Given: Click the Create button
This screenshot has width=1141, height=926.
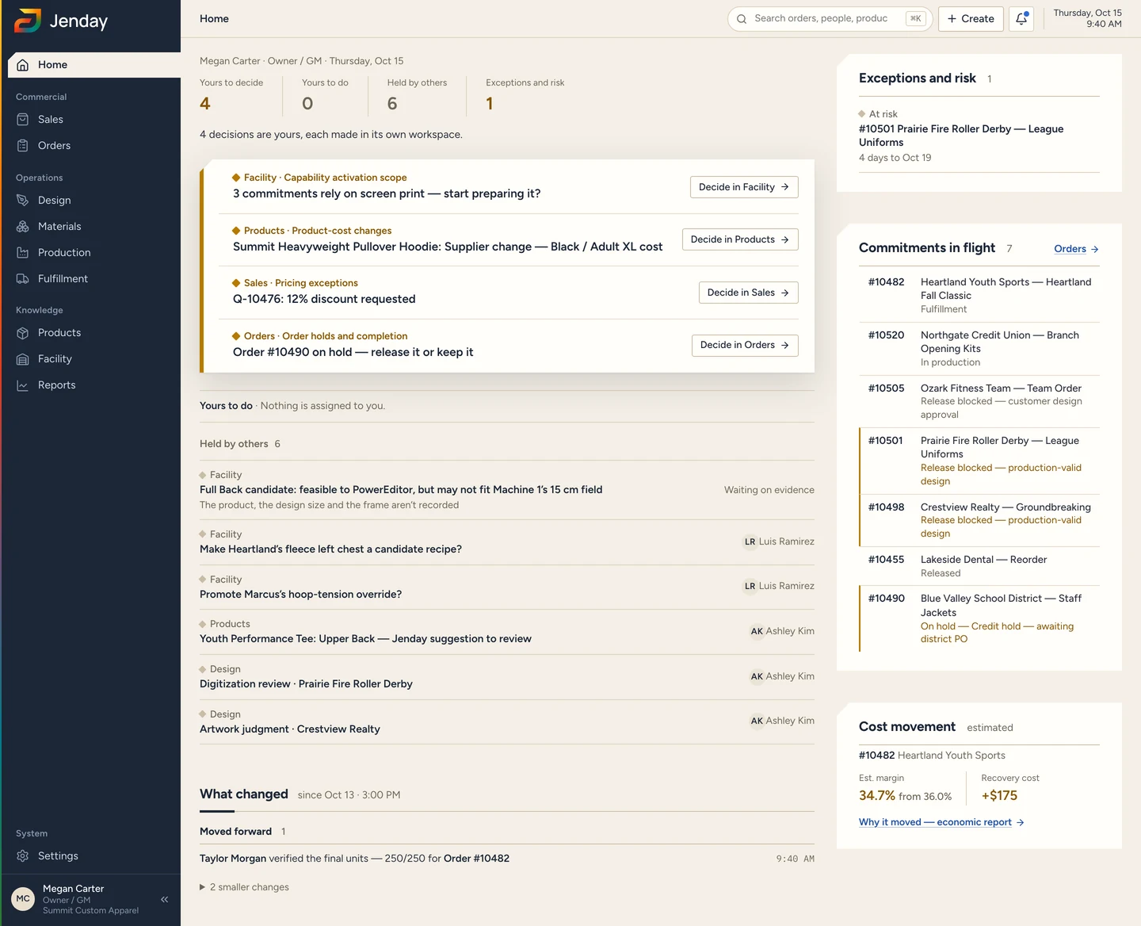Looking at the screenshot, I should coord(971,19).
